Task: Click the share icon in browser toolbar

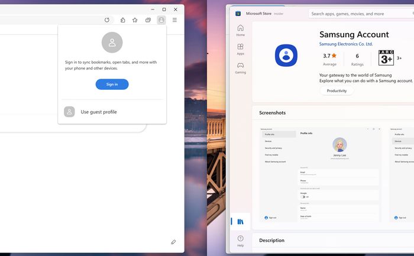Action: click(x=123, y=20)
